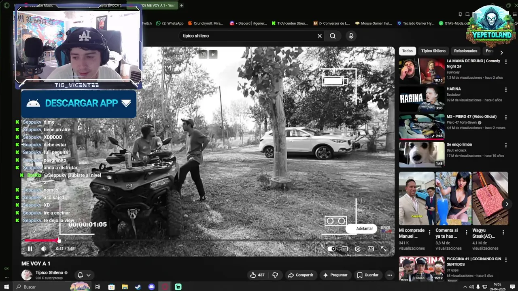Open Crunchyroll bookmark in bookmarks bar
The height and width of the screenshot is (291, 518).
(206, 23)
